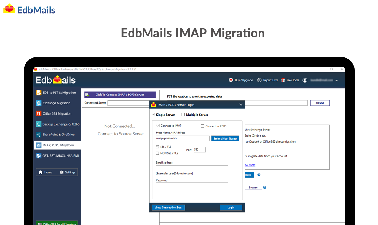
Task: Enable the NON SSL / TLS checkbox
Action: pyautogui.click(x=157, y=153)
